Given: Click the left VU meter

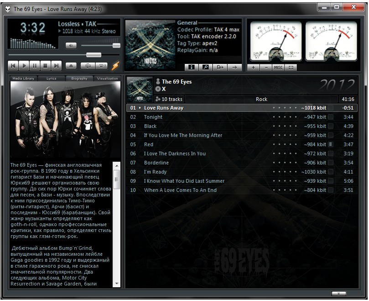Looking at the screenshot, I should pyautogui.click(x=276, y=41).
